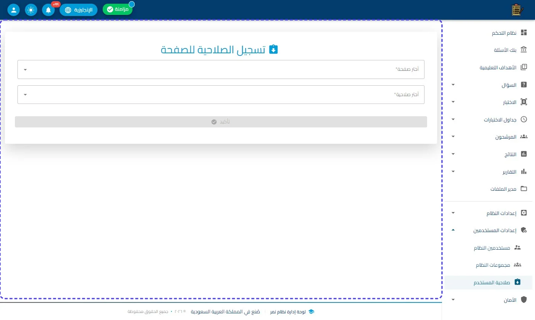Open notifications bell icon
The image size is (535, 320).
point(48,10)
